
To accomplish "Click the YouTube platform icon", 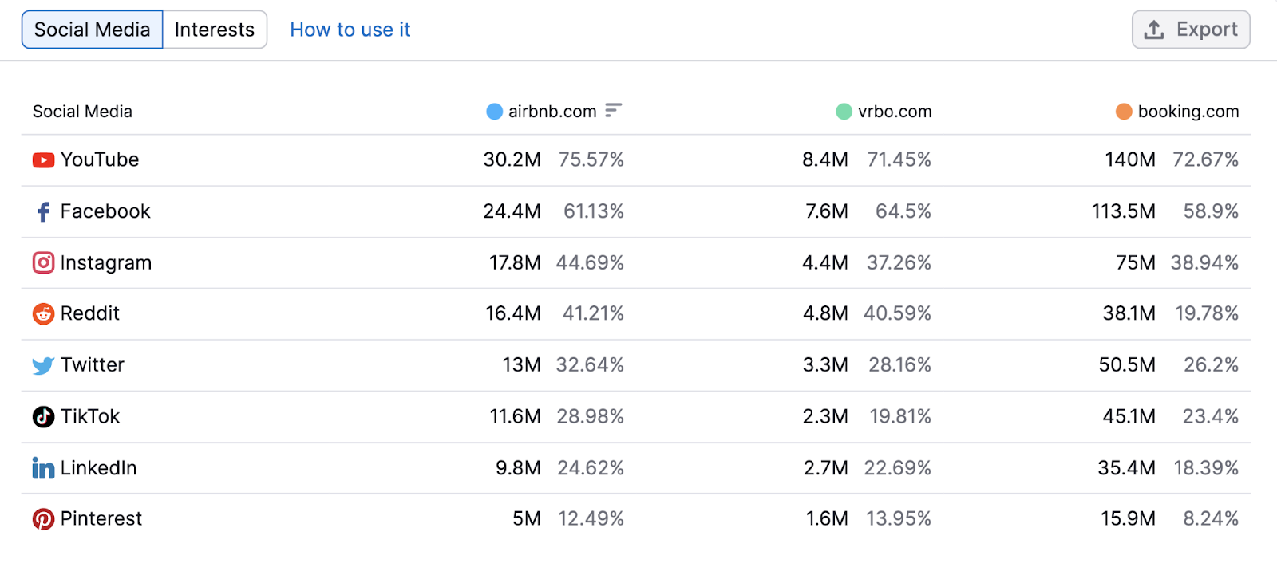I will coord(43,159).
